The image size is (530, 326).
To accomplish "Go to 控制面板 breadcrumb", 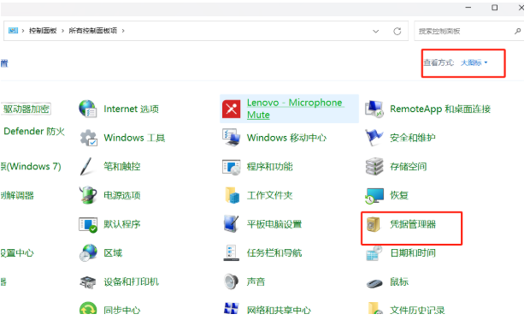I will (43, 31).
